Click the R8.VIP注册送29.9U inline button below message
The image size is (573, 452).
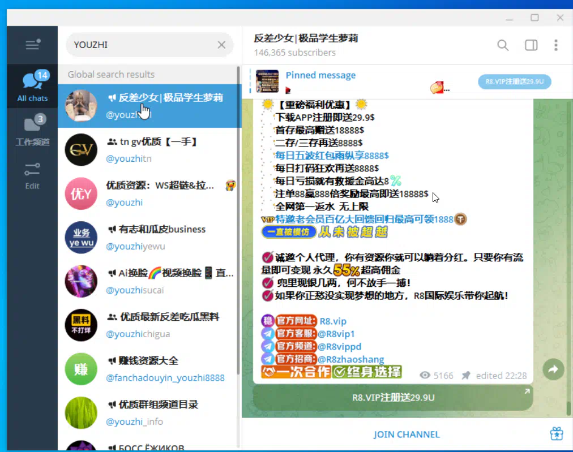tap(393, 398)
